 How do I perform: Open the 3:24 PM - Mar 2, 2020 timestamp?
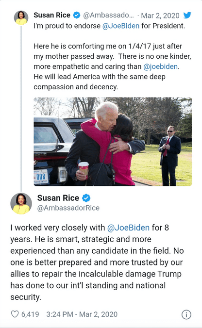[82, 314]
